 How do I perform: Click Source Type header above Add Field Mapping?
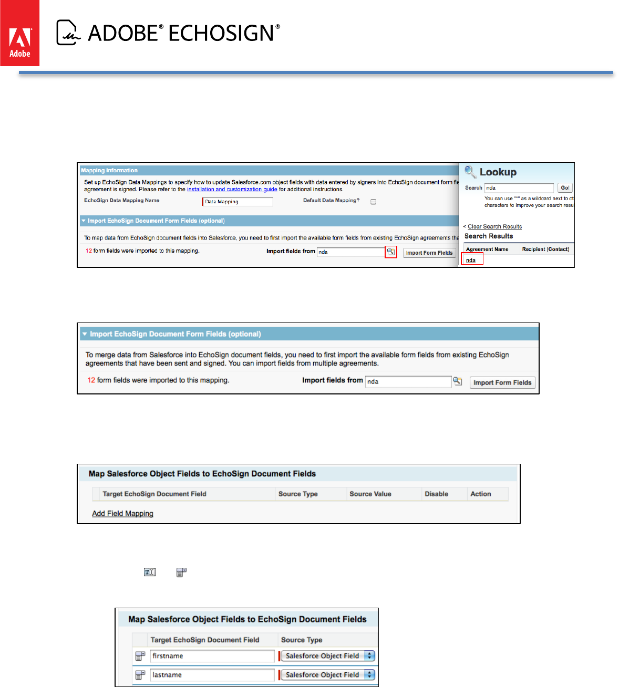298,494
